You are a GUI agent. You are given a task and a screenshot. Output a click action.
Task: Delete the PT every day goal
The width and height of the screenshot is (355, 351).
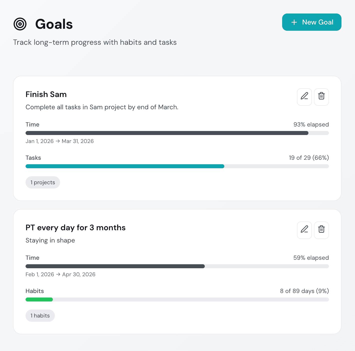point(321,230)
